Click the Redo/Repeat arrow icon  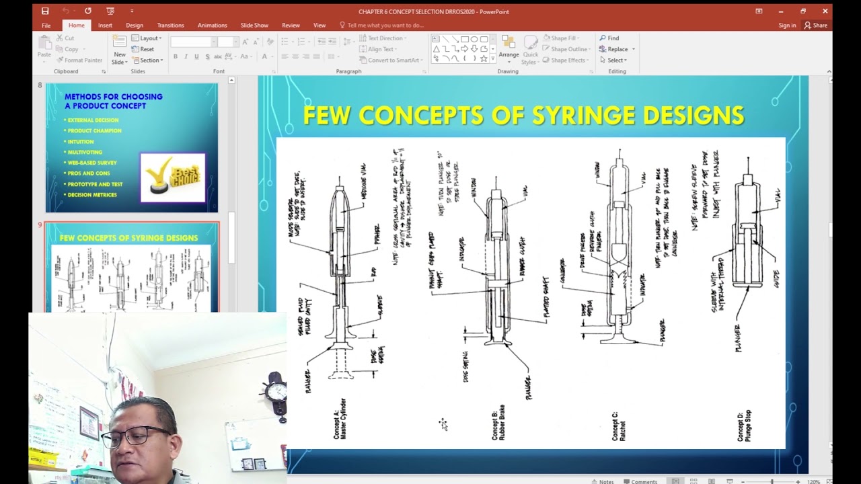88,11
